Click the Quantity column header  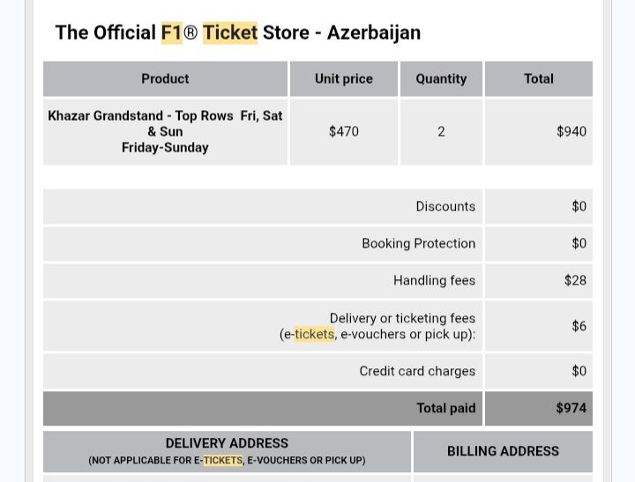click(441, 79)
